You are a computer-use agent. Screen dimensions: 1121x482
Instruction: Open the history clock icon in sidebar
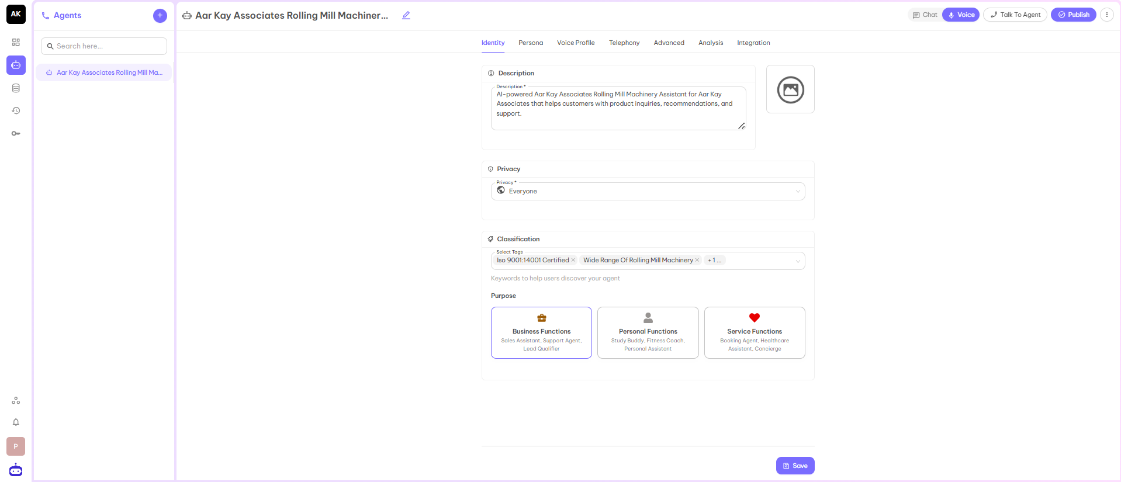(16, 111)
